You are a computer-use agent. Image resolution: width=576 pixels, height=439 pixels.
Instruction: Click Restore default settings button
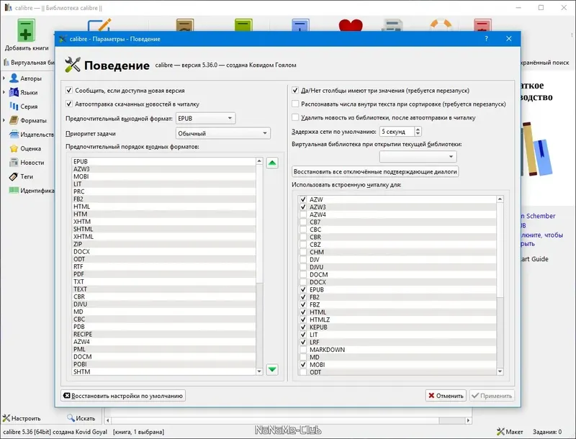click(x=123, y=396)
